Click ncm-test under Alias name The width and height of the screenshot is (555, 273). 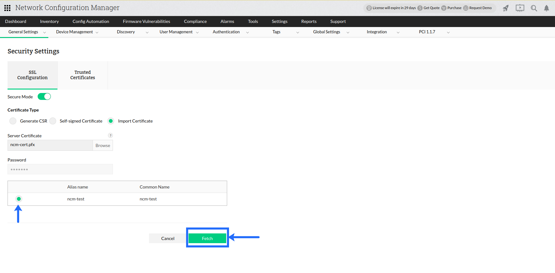pyautogui.click(x=76, y=199)
